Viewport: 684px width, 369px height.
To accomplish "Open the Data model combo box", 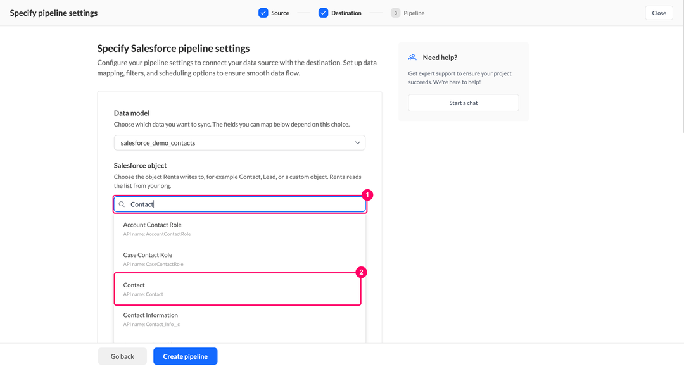I will tap(239, 142).
